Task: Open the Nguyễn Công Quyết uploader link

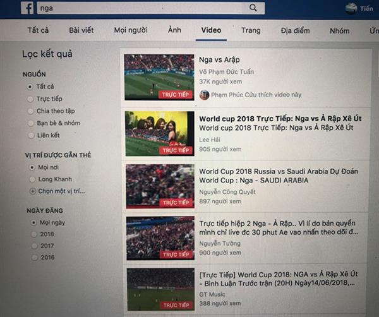Action: [227, 192]
